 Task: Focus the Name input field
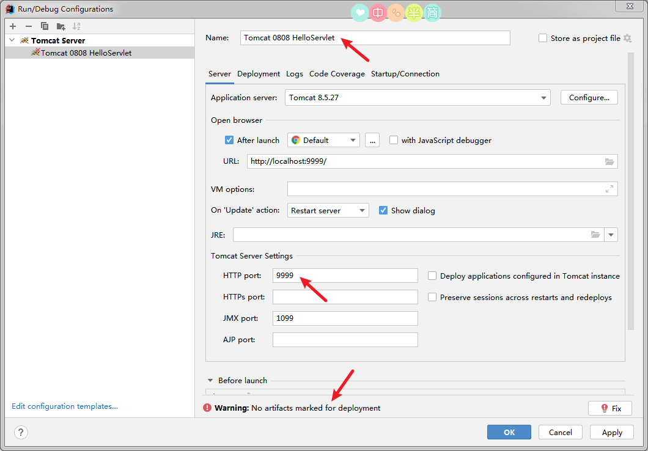click(x=375, y=38)
